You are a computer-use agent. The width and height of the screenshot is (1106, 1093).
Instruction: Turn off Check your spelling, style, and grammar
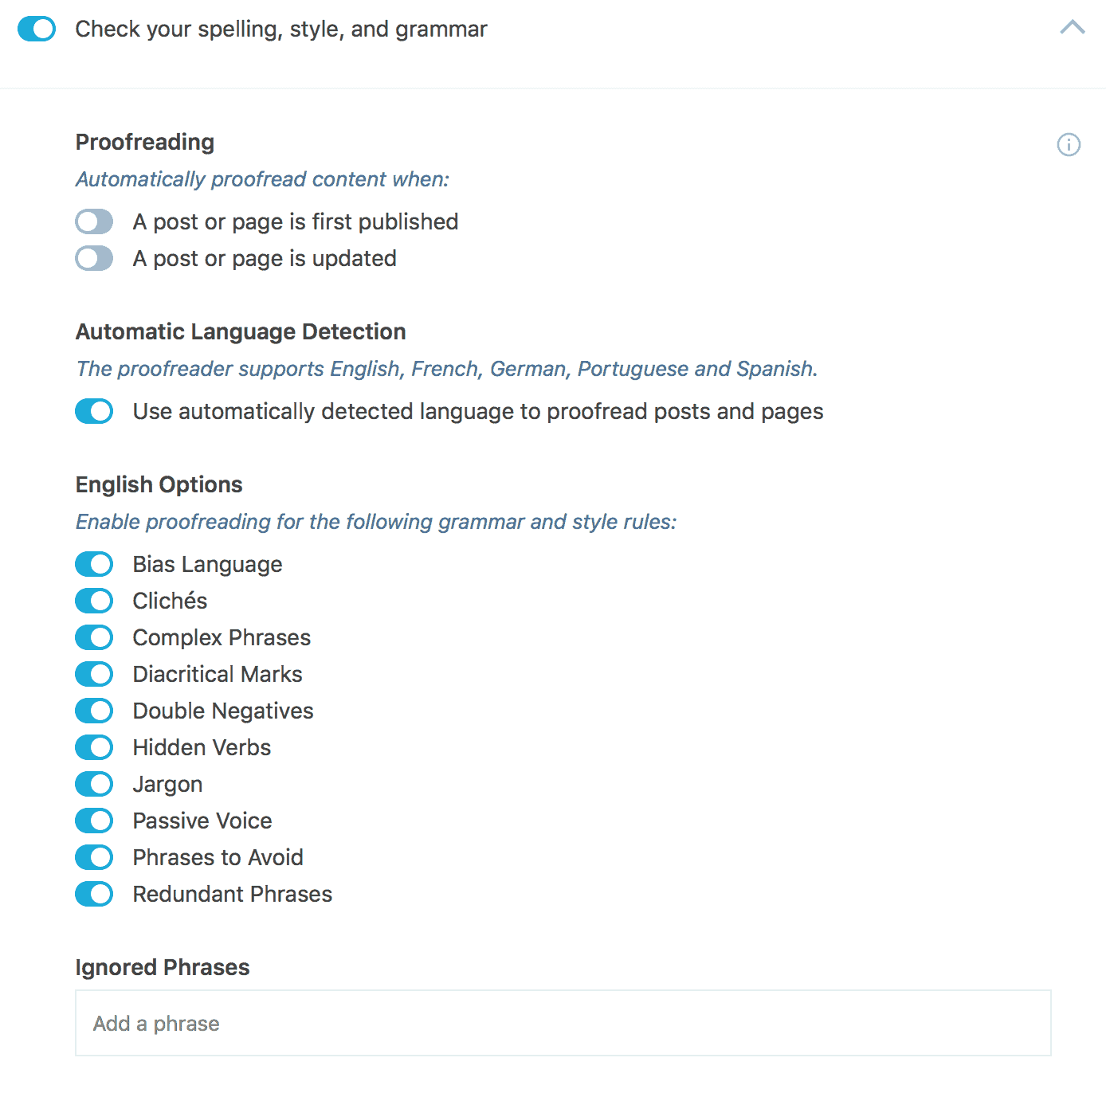[37, 29]
